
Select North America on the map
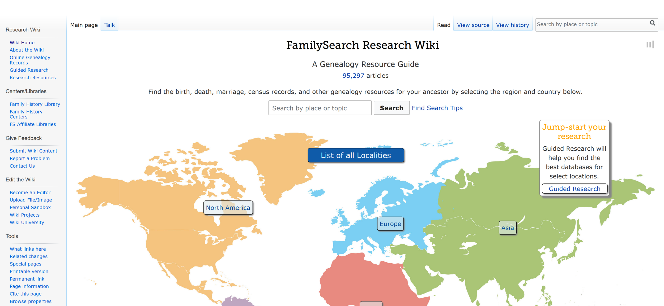(x=228, y=208)
